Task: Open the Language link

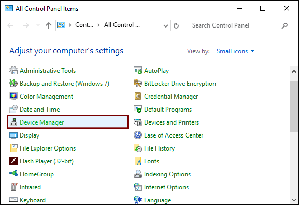Action: point(158,200)
